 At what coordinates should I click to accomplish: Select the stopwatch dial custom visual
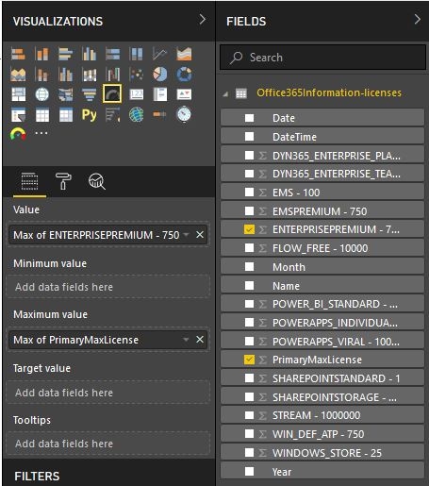(184, 114)
